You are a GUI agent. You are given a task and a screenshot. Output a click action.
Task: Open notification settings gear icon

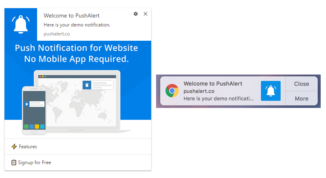pyautogui.click(x=136, y=14)
